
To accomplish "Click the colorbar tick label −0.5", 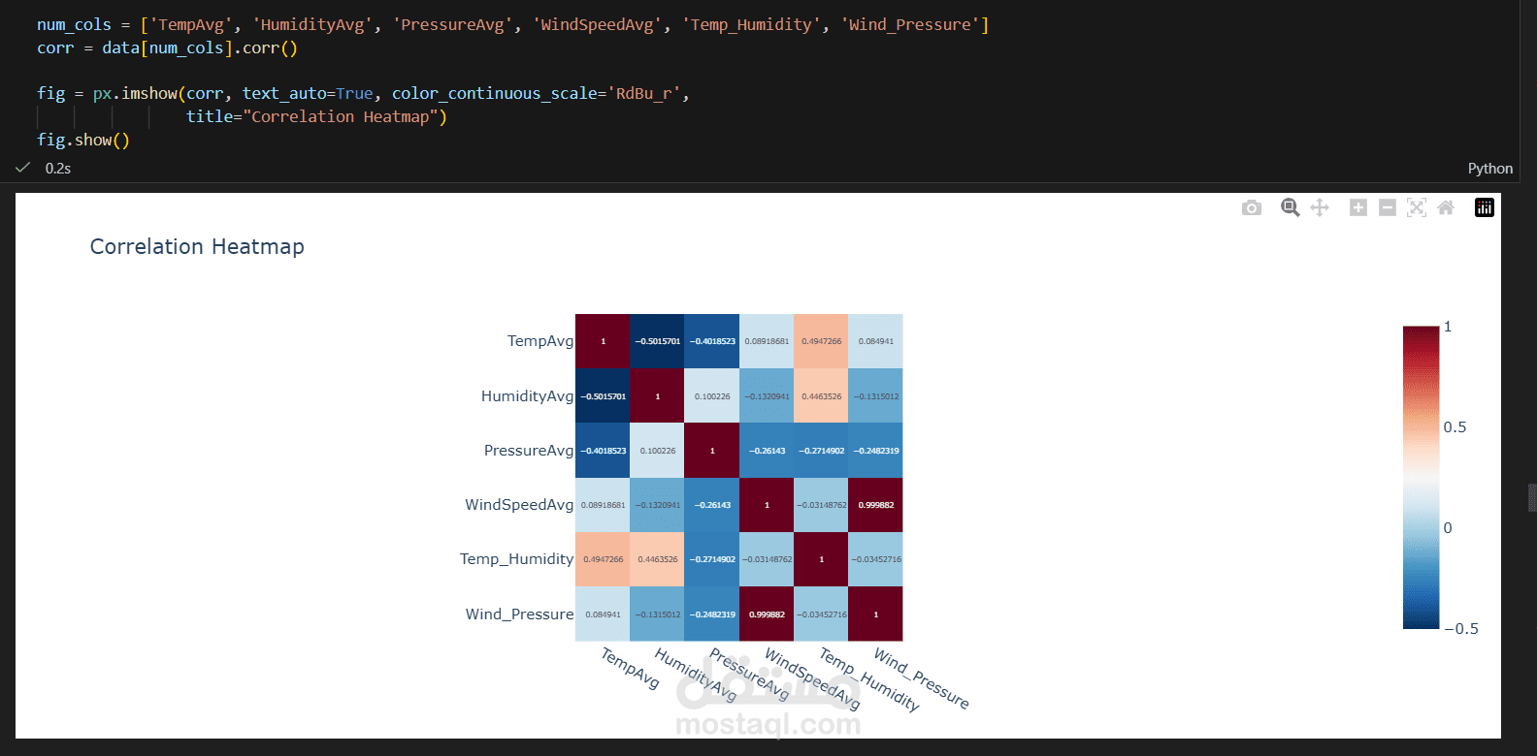I will click(x=1461, y=629).
